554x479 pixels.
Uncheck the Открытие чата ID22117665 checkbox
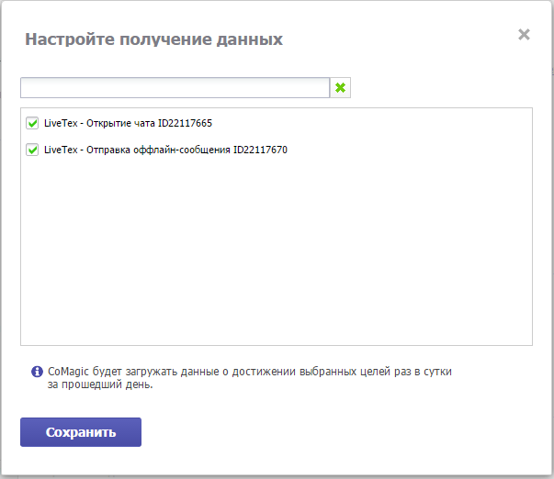pos(32,123)
